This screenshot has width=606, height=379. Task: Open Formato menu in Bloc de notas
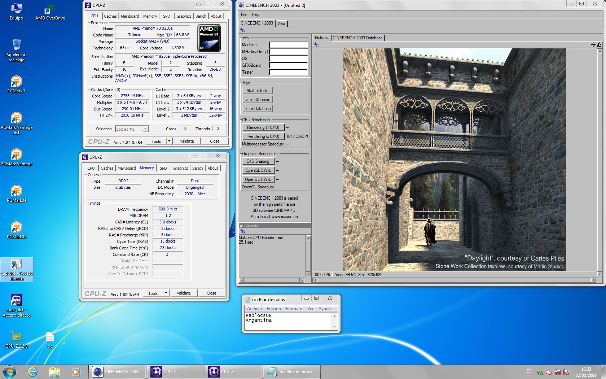tap(294, 309)
